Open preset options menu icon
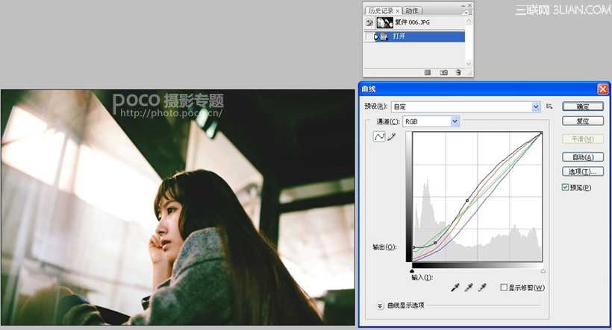 [x=549, y=107]
